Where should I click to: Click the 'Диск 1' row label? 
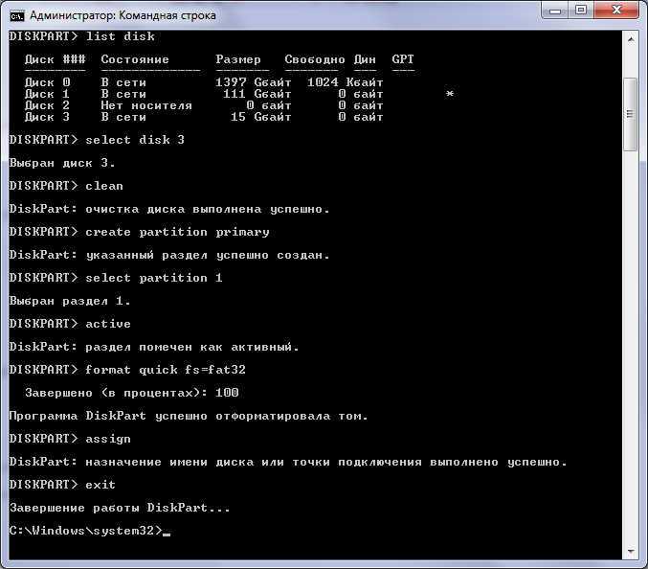[x=47, y=94]
